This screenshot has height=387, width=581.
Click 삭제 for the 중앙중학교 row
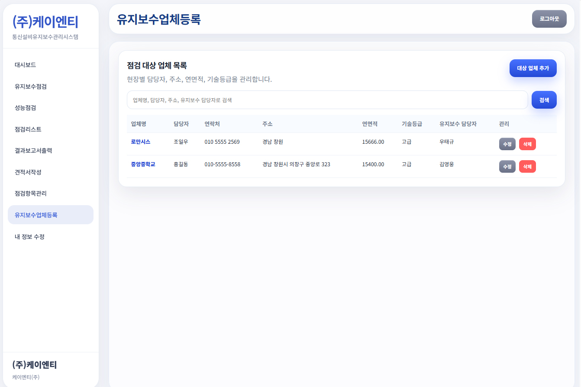tap(527, 166)
